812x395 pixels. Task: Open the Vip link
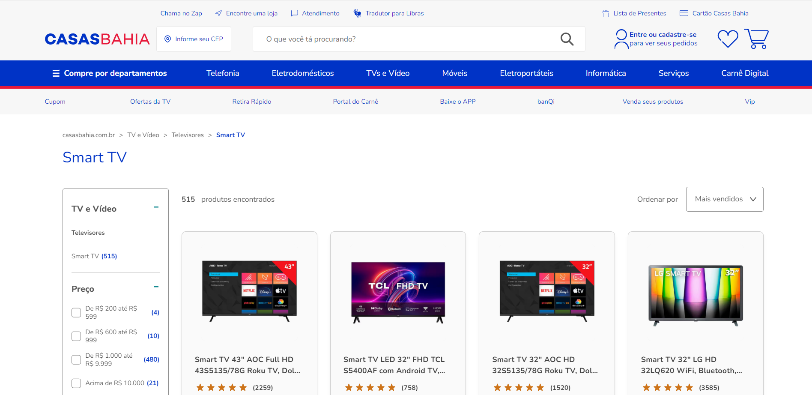[x=750, y=102]
